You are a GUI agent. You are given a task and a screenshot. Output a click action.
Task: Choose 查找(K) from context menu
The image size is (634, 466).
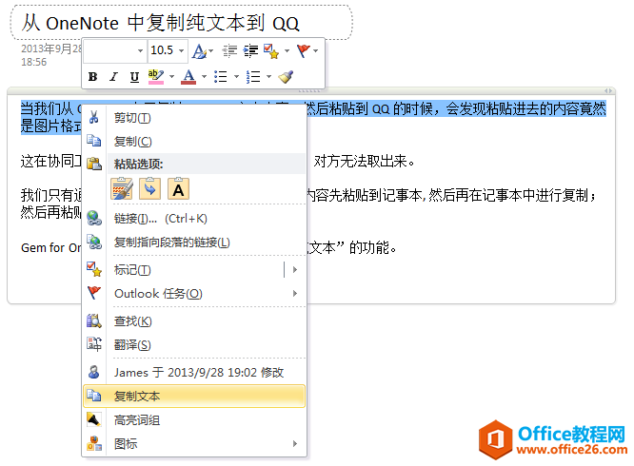coord(194,321)
